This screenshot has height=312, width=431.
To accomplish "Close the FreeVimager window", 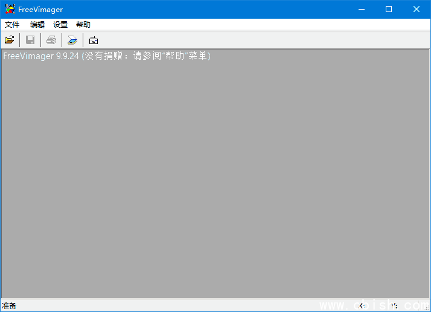I will coord(416,9).
